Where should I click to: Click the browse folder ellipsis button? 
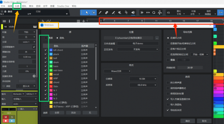(x=157, y=38)
